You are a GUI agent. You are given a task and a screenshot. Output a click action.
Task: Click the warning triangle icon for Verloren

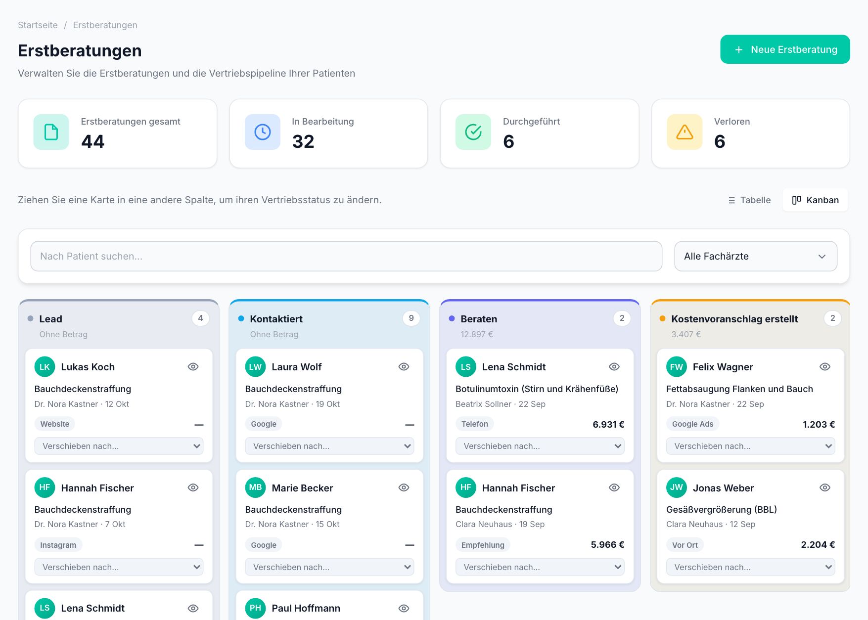pyautogui.click(x=685, y=132)
